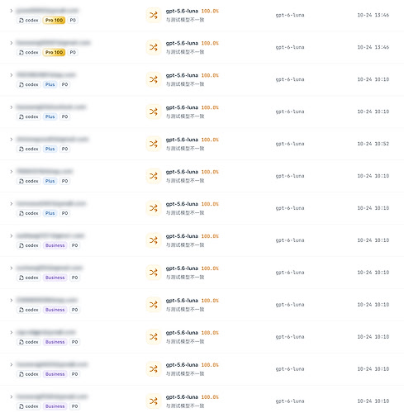This screenshot has width=404, height=413.
Task: Click the codex tag icon in top row
Action: point(21,21)
